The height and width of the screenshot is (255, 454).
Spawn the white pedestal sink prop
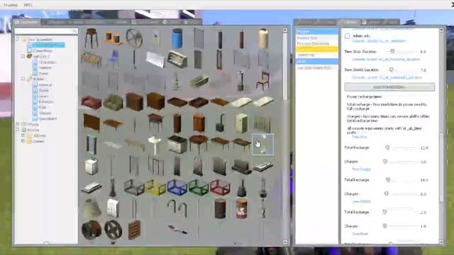point(155,144)
